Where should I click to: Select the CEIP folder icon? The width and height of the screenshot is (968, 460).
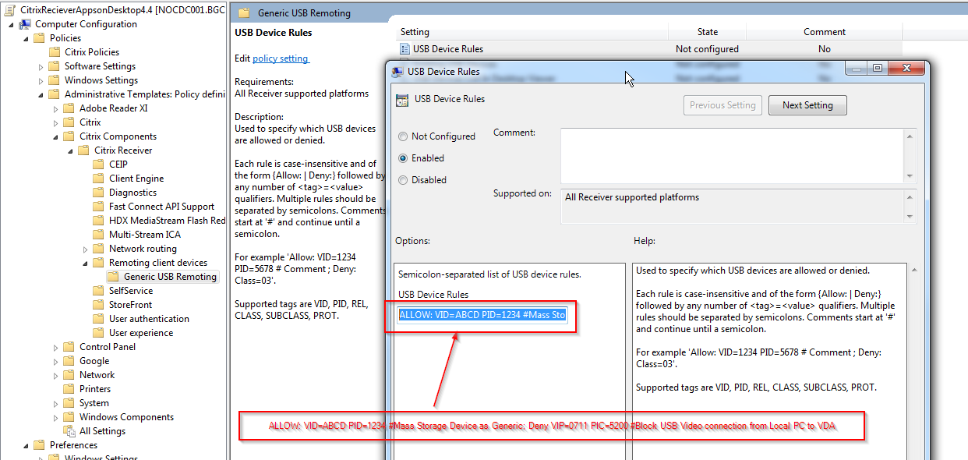[97, 165]
